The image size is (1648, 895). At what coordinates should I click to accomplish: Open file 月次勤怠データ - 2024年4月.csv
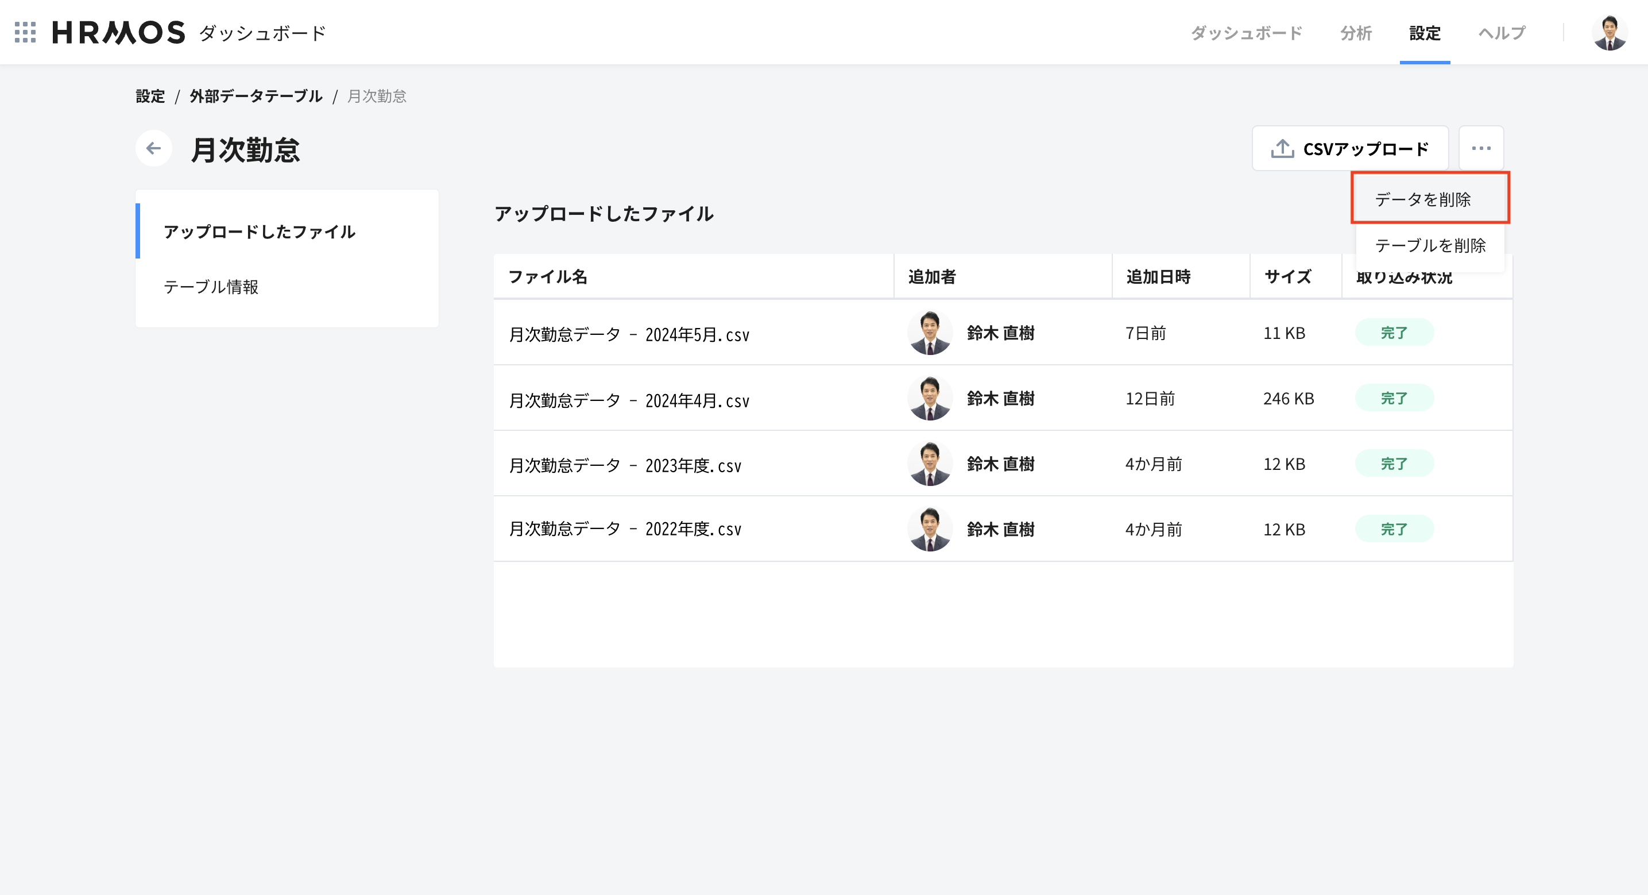tap(629, 400)
